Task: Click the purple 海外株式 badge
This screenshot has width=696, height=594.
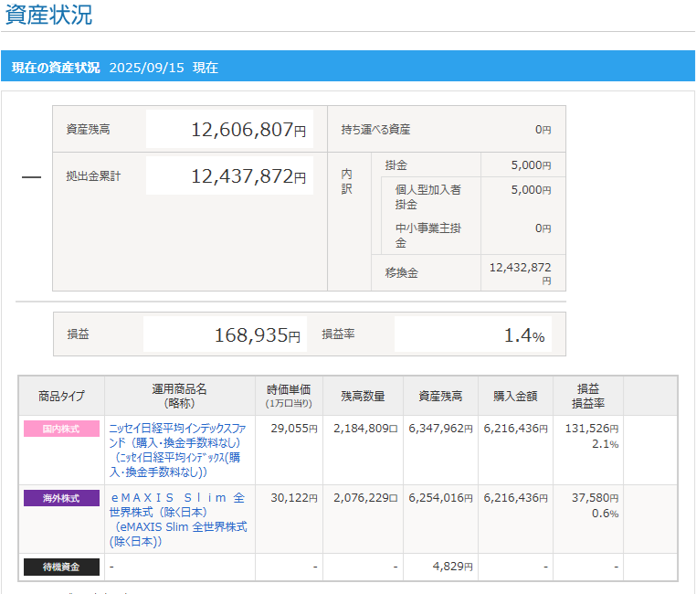Action: pos(61,498)
